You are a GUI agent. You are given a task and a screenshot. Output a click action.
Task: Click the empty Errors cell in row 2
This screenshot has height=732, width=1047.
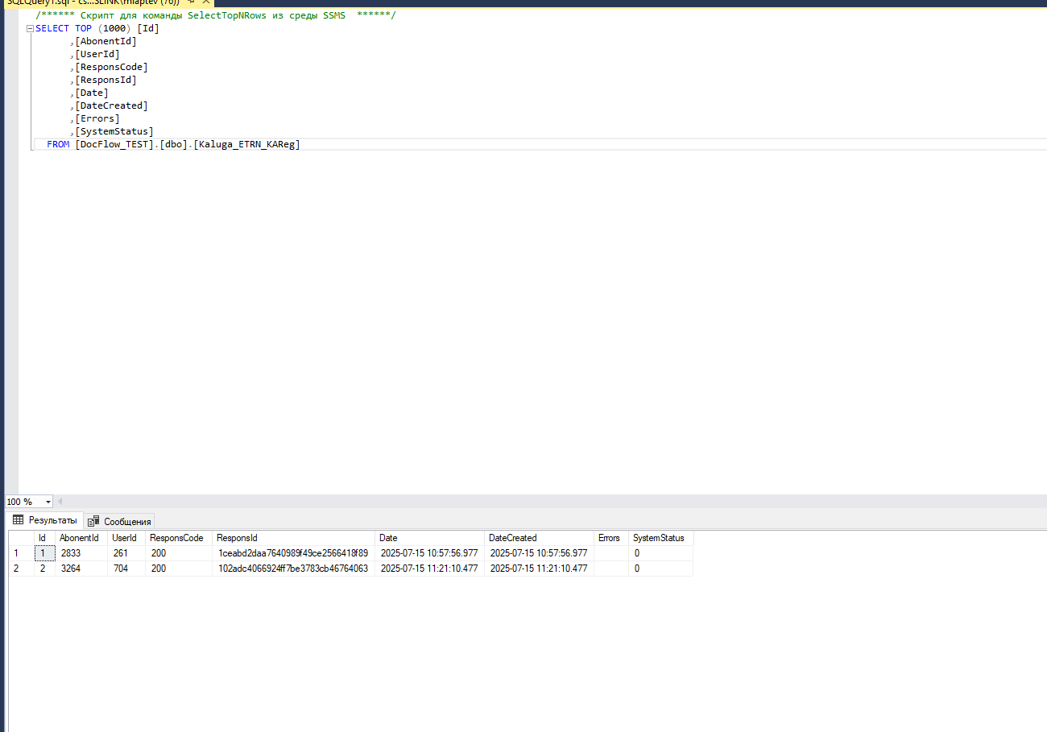click(611, 569)
